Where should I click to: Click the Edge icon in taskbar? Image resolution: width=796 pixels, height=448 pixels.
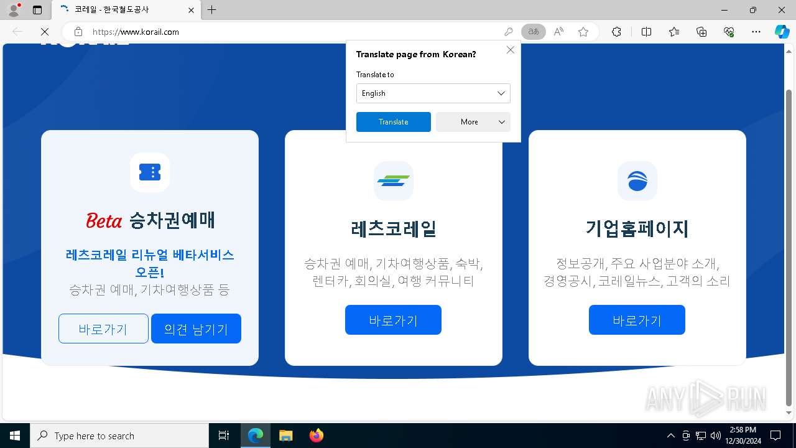click(x=256, y=436)
